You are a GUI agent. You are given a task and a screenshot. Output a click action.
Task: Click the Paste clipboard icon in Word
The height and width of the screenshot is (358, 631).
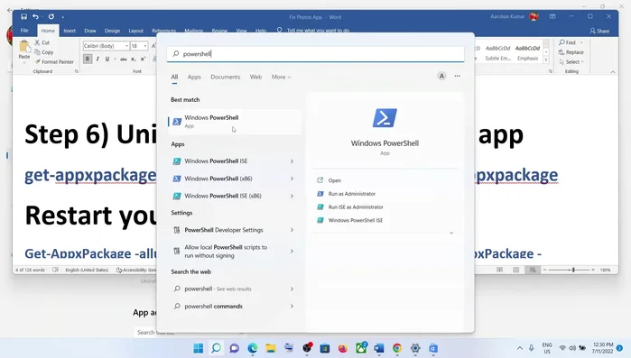[x=24, y=47]
